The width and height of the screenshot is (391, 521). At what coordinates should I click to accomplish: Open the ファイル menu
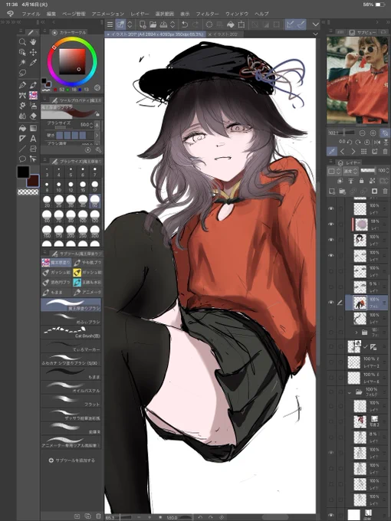(x=31, y=14)
